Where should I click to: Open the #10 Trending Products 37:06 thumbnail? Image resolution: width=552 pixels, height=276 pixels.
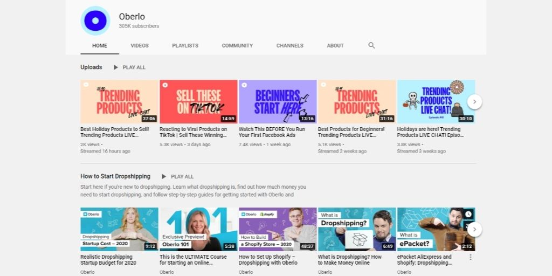(119, 101)
